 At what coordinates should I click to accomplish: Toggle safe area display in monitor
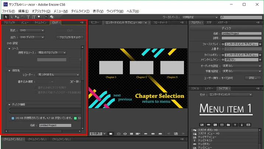[119, 134]
